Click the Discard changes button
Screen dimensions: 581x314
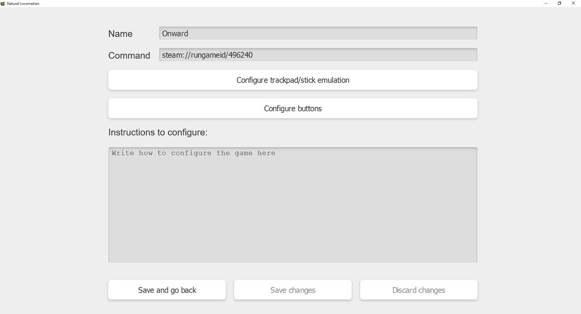(x=419, y=290)
